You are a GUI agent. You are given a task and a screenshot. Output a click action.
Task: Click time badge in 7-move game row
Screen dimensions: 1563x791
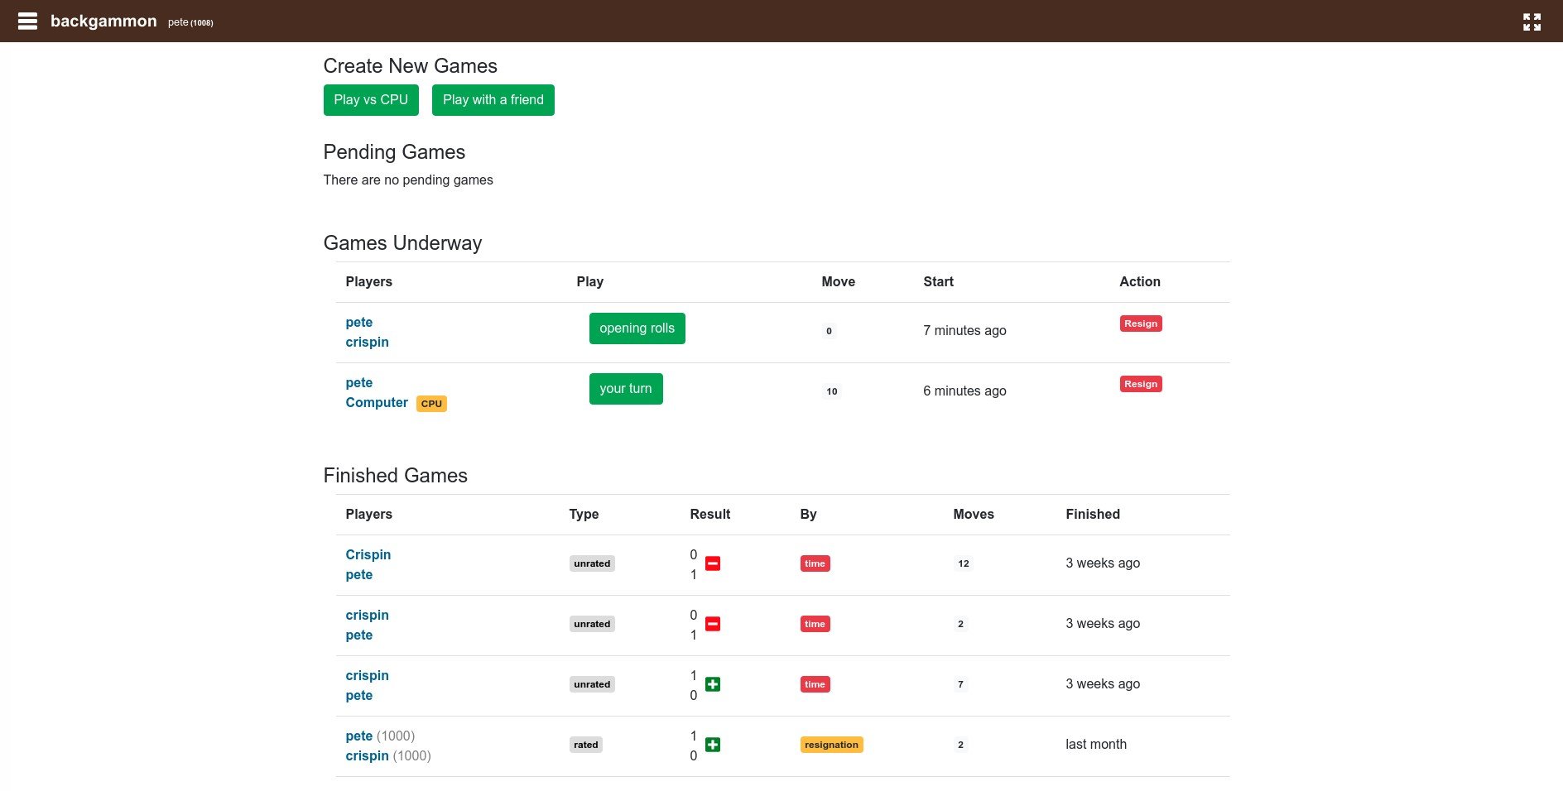tap(815, 684)
